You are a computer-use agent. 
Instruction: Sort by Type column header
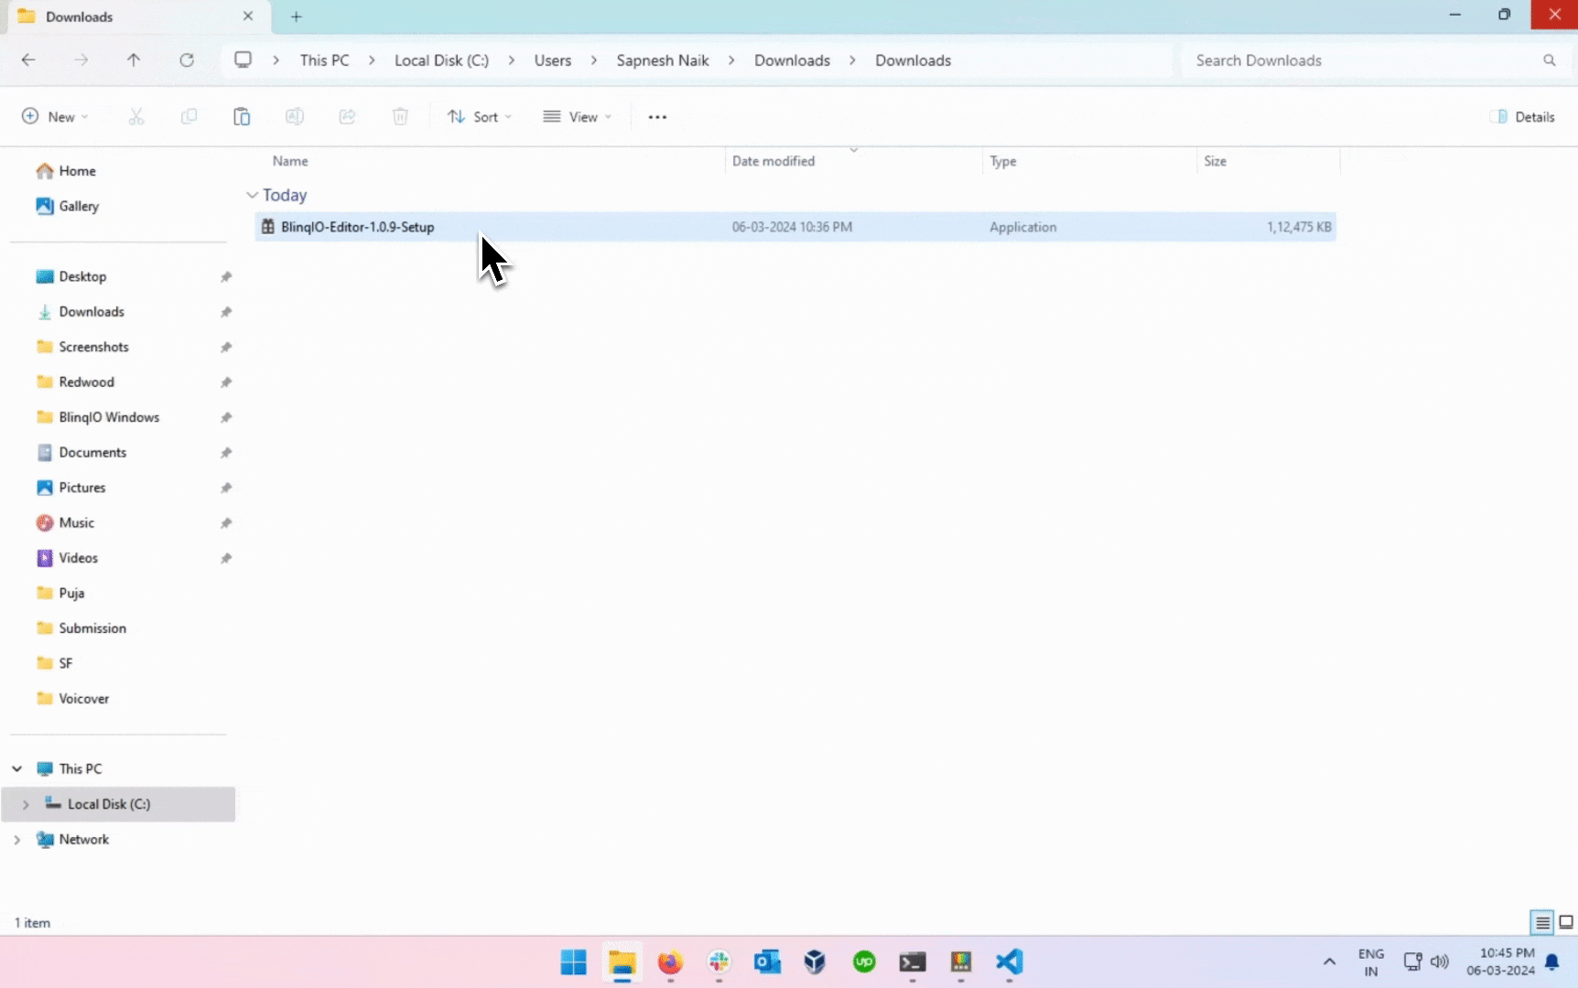click(x=1003, y=161)
